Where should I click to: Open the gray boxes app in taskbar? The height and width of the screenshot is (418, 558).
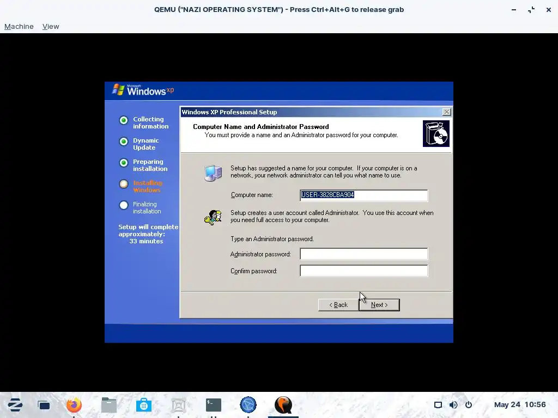point(178,405)
